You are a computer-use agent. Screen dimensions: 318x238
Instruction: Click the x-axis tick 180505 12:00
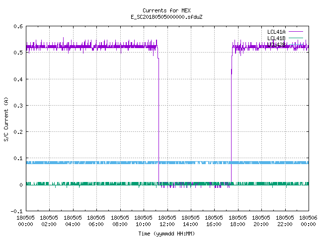pos(167,221)
